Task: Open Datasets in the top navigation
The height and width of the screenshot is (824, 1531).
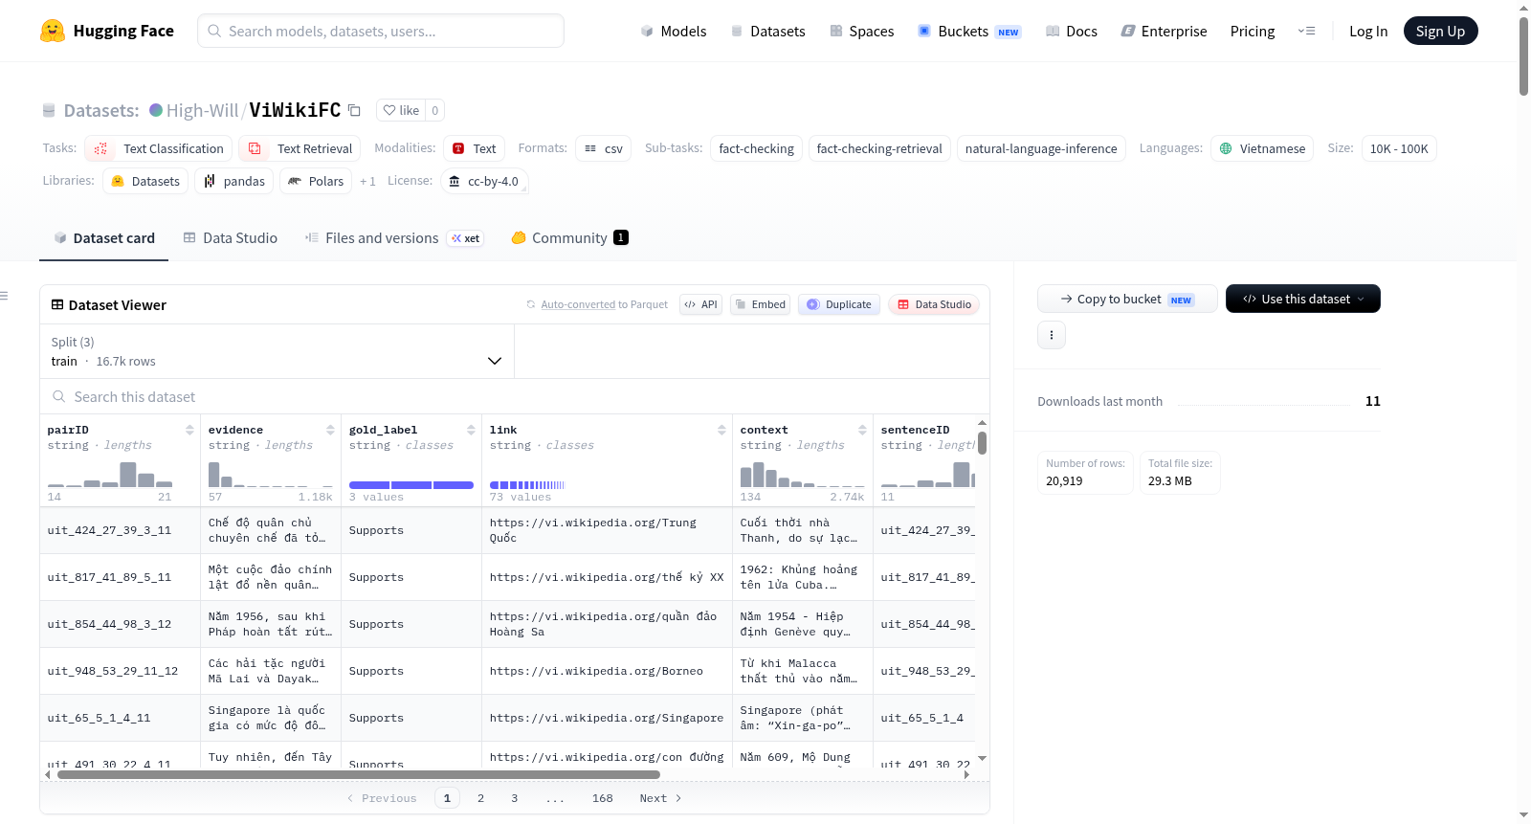Action: 767,31
